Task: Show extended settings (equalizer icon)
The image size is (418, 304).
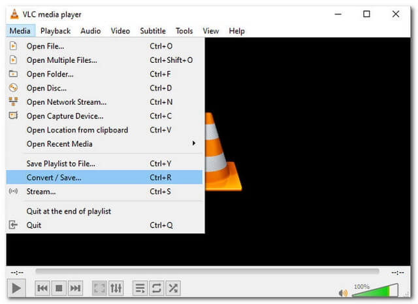Action: tap(116, 288)
